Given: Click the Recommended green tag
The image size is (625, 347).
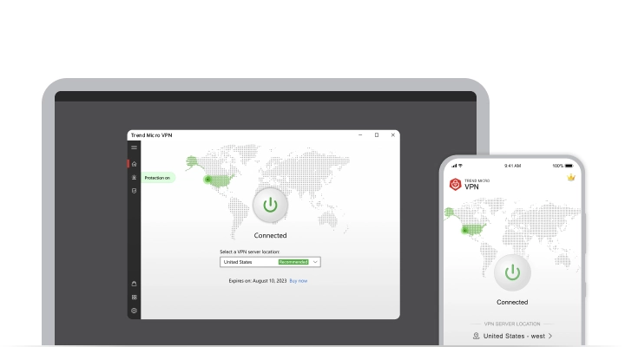Looking at the screenshot, I should [x=293, y=262].
